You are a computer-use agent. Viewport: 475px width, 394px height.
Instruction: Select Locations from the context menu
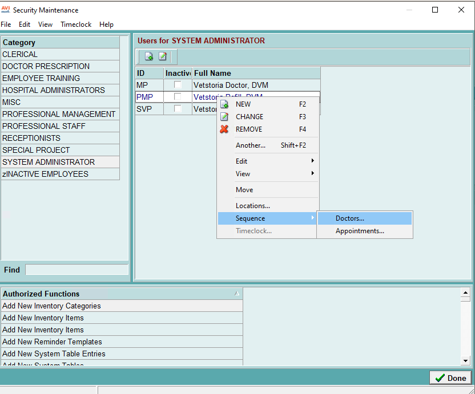point(253,205)
